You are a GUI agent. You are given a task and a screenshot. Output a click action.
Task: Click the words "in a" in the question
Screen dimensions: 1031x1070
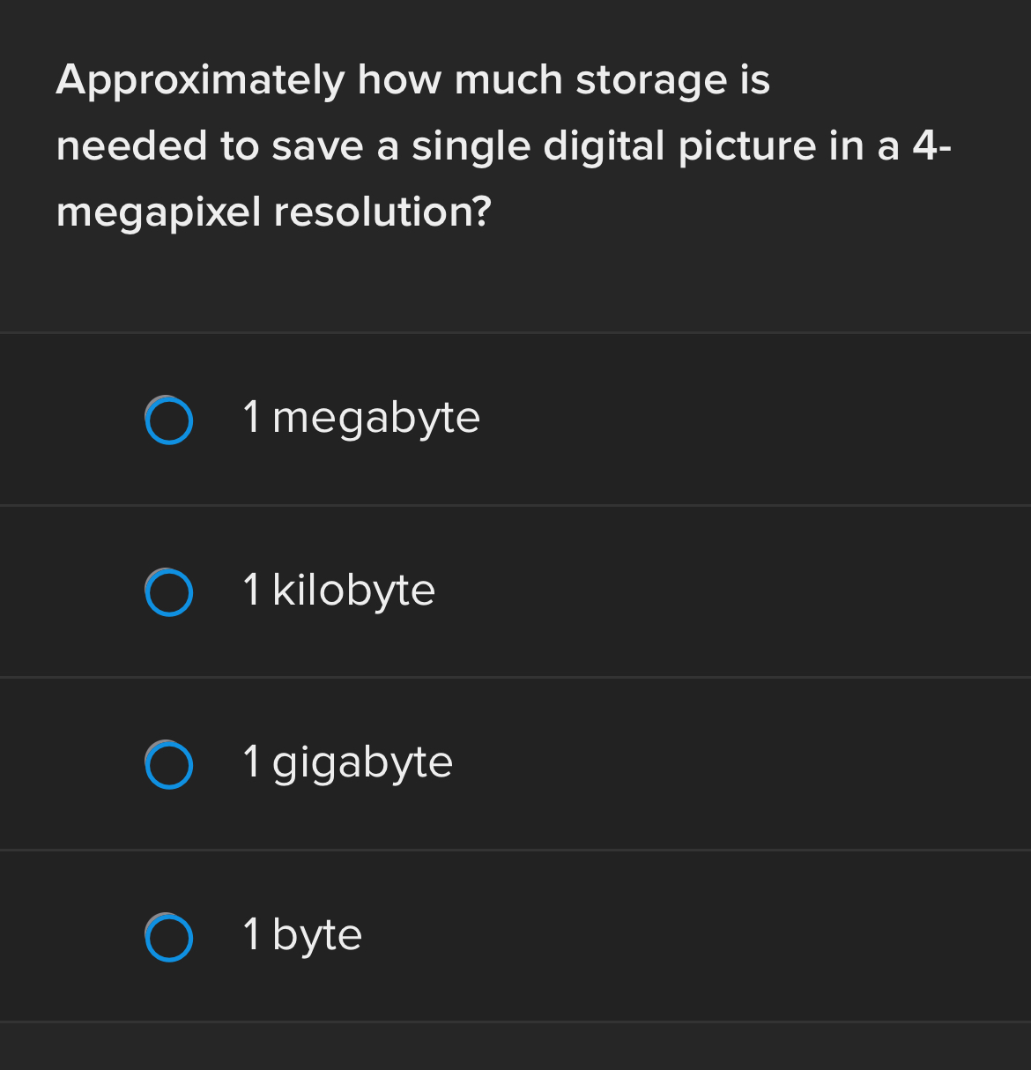coord(864,146)
